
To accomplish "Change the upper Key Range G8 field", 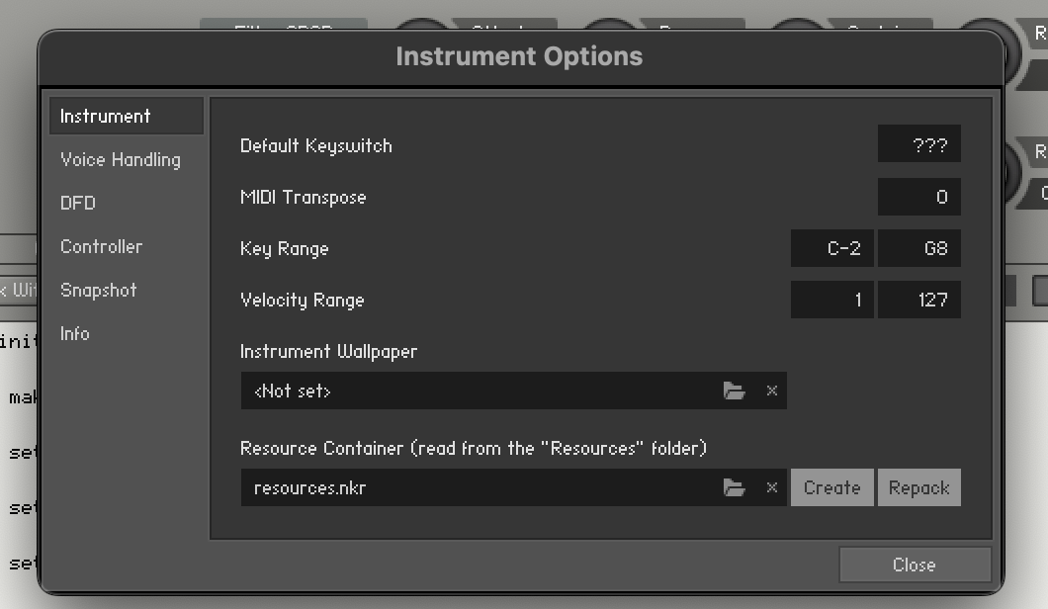I will 919,248.
